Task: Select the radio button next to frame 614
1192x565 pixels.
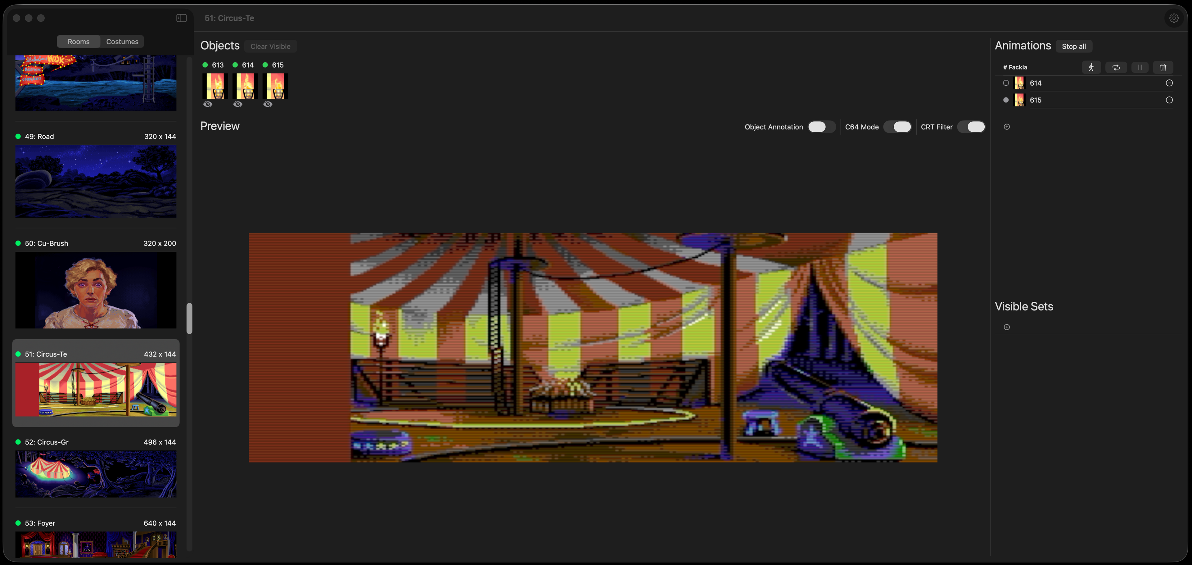Action: 1005,83
